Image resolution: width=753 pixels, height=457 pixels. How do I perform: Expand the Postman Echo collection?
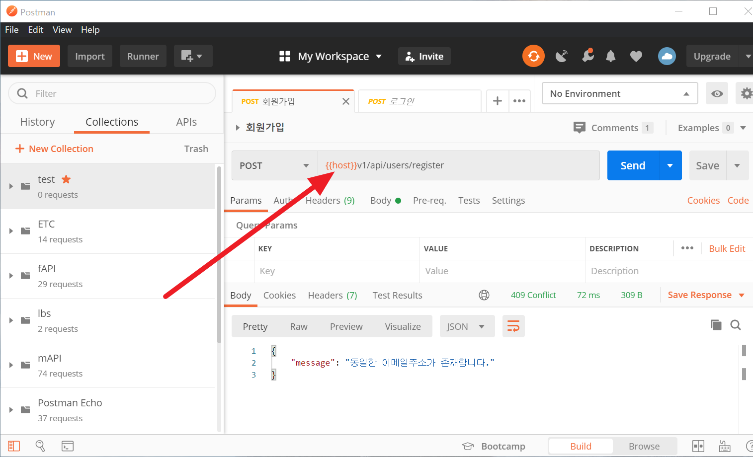11,410
